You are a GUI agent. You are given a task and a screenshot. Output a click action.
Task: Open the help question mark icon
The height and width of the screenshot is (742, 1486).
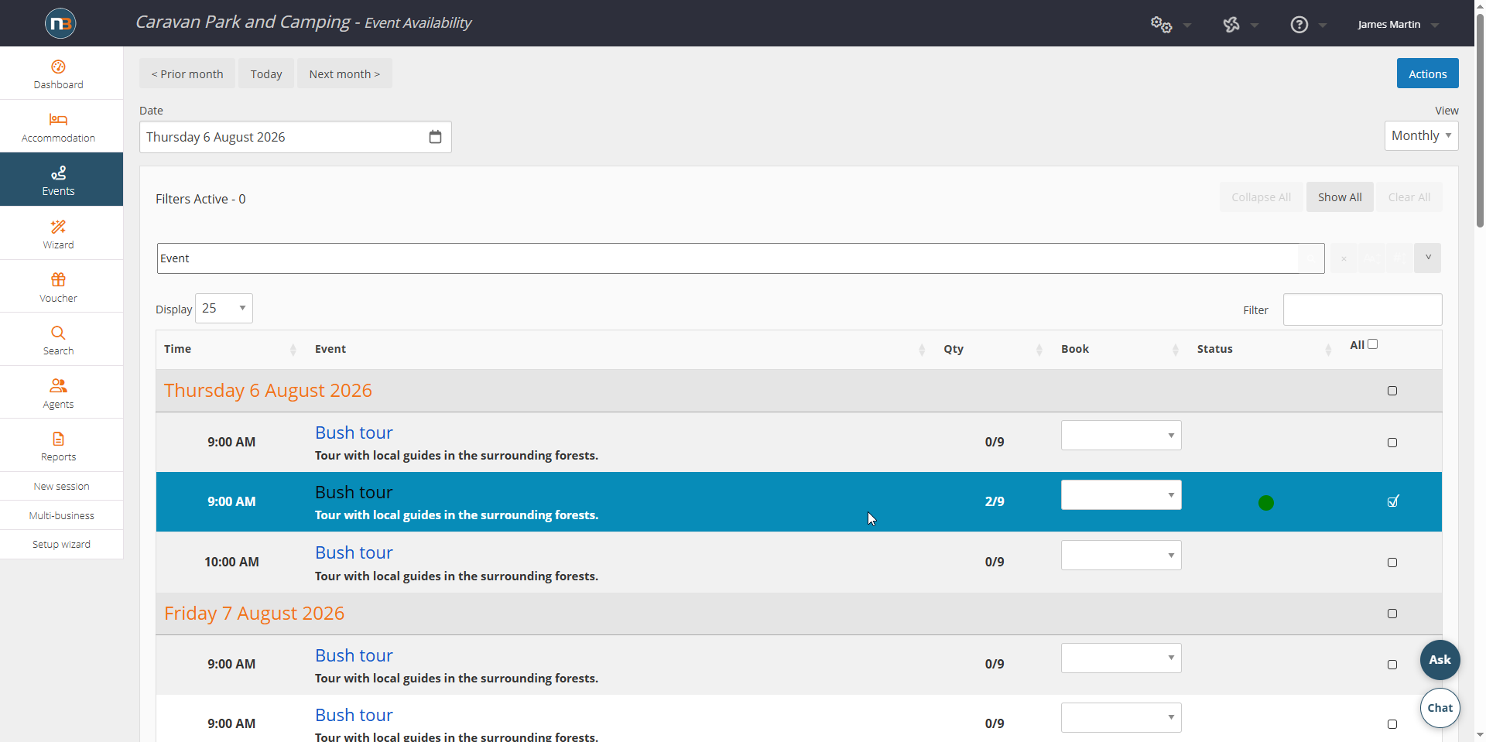coord(1299,25)
